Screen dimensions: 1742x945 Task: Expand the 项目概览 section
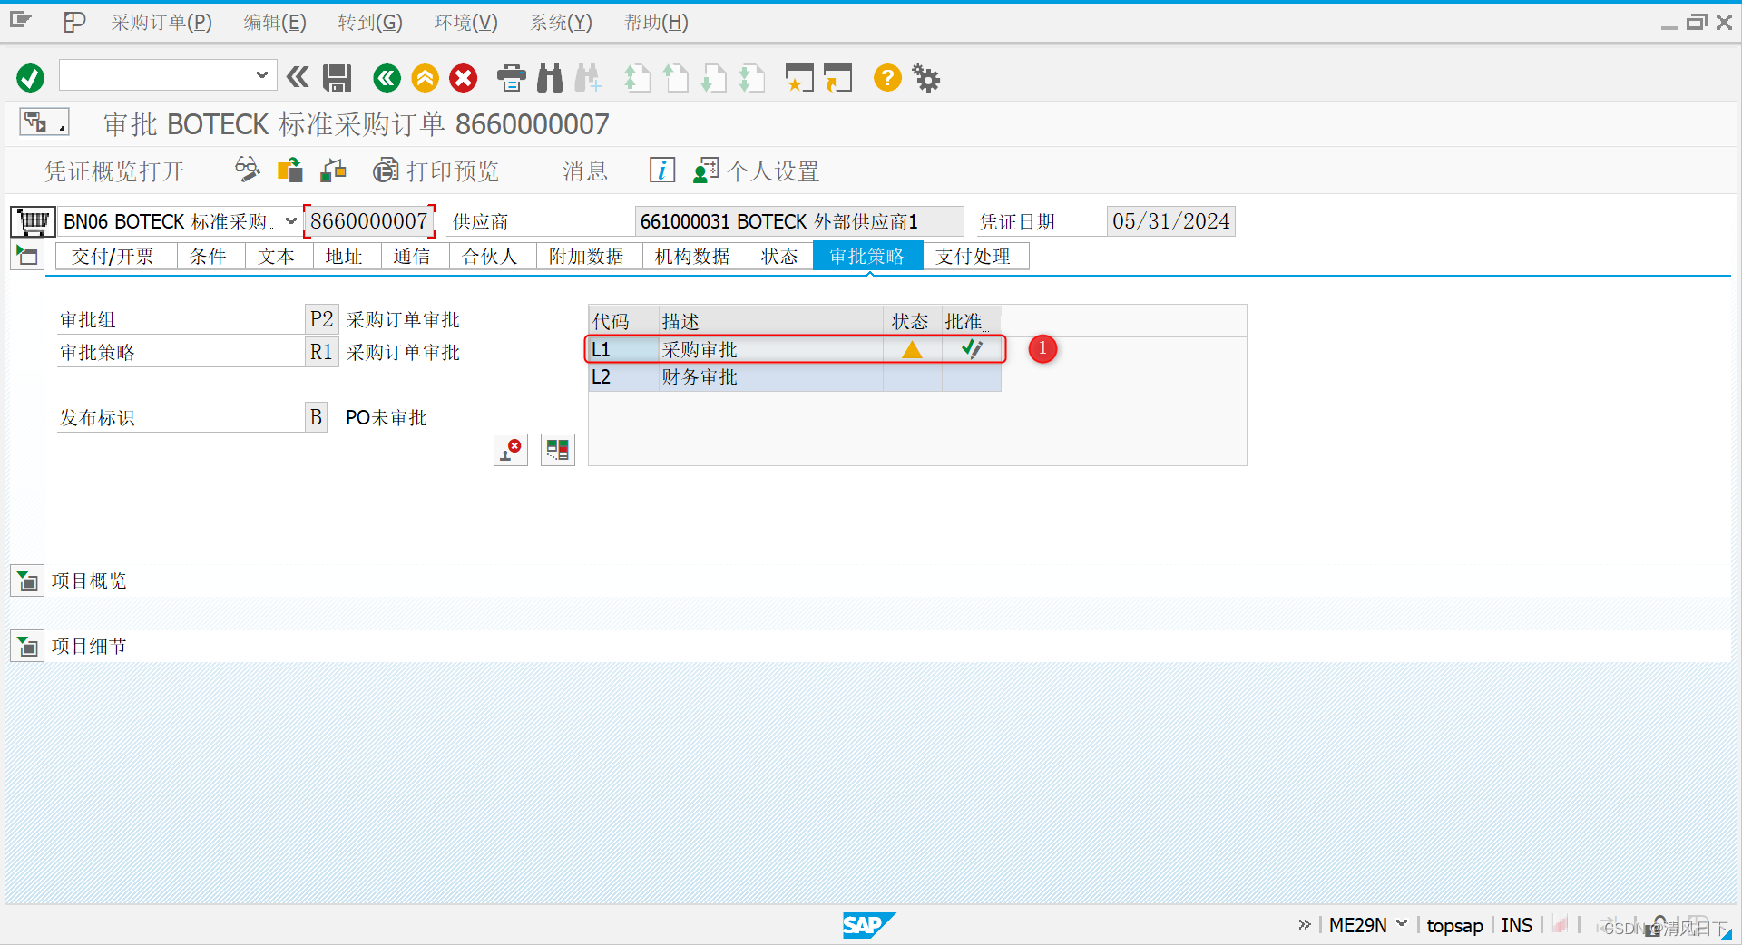click(27, 580)
